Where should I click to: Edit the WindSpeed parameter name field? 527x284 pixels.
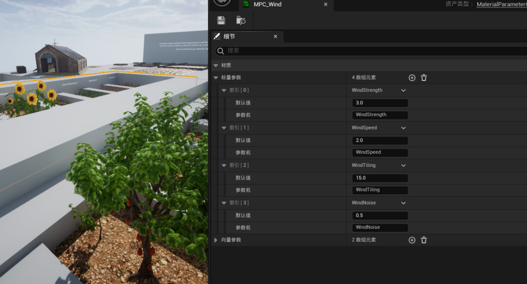[380, 153]
